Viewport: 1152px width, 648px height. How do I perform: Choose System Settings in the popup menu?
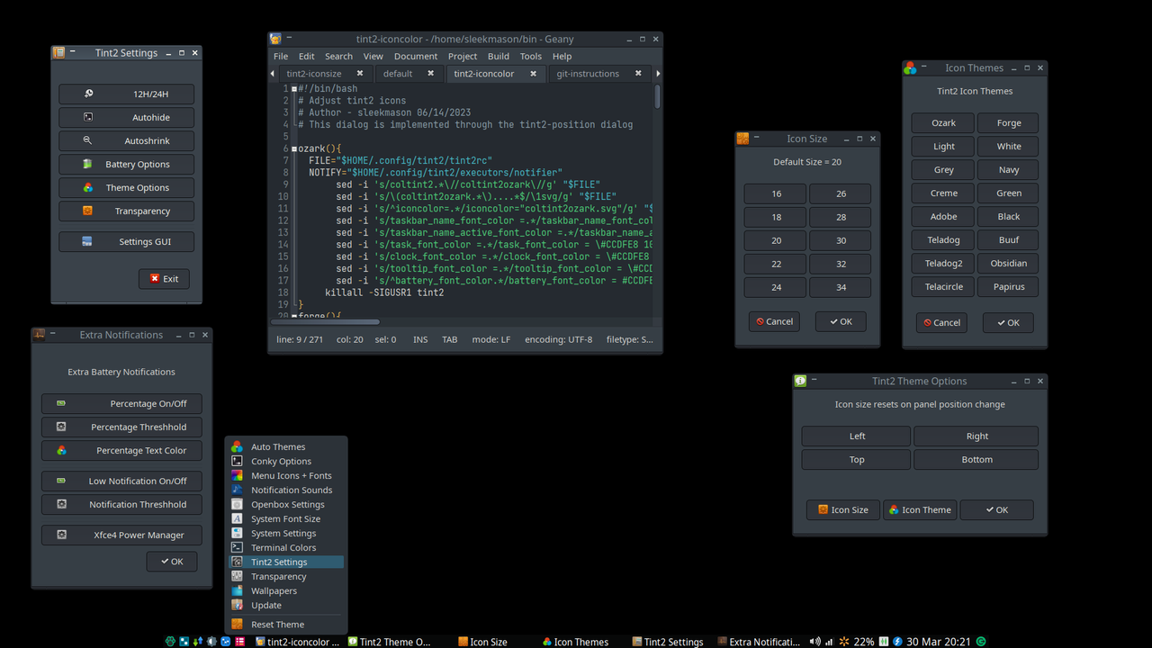[x=284, y=533]
